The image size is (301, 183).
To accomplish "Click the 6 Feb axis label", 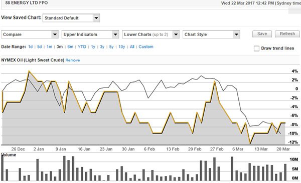I will tap(149, 149).
